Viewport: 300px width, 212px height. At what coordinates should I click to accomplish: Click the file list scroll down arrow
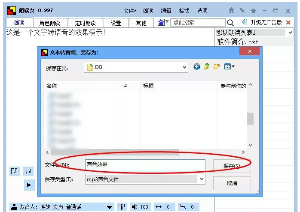(250, 145)
